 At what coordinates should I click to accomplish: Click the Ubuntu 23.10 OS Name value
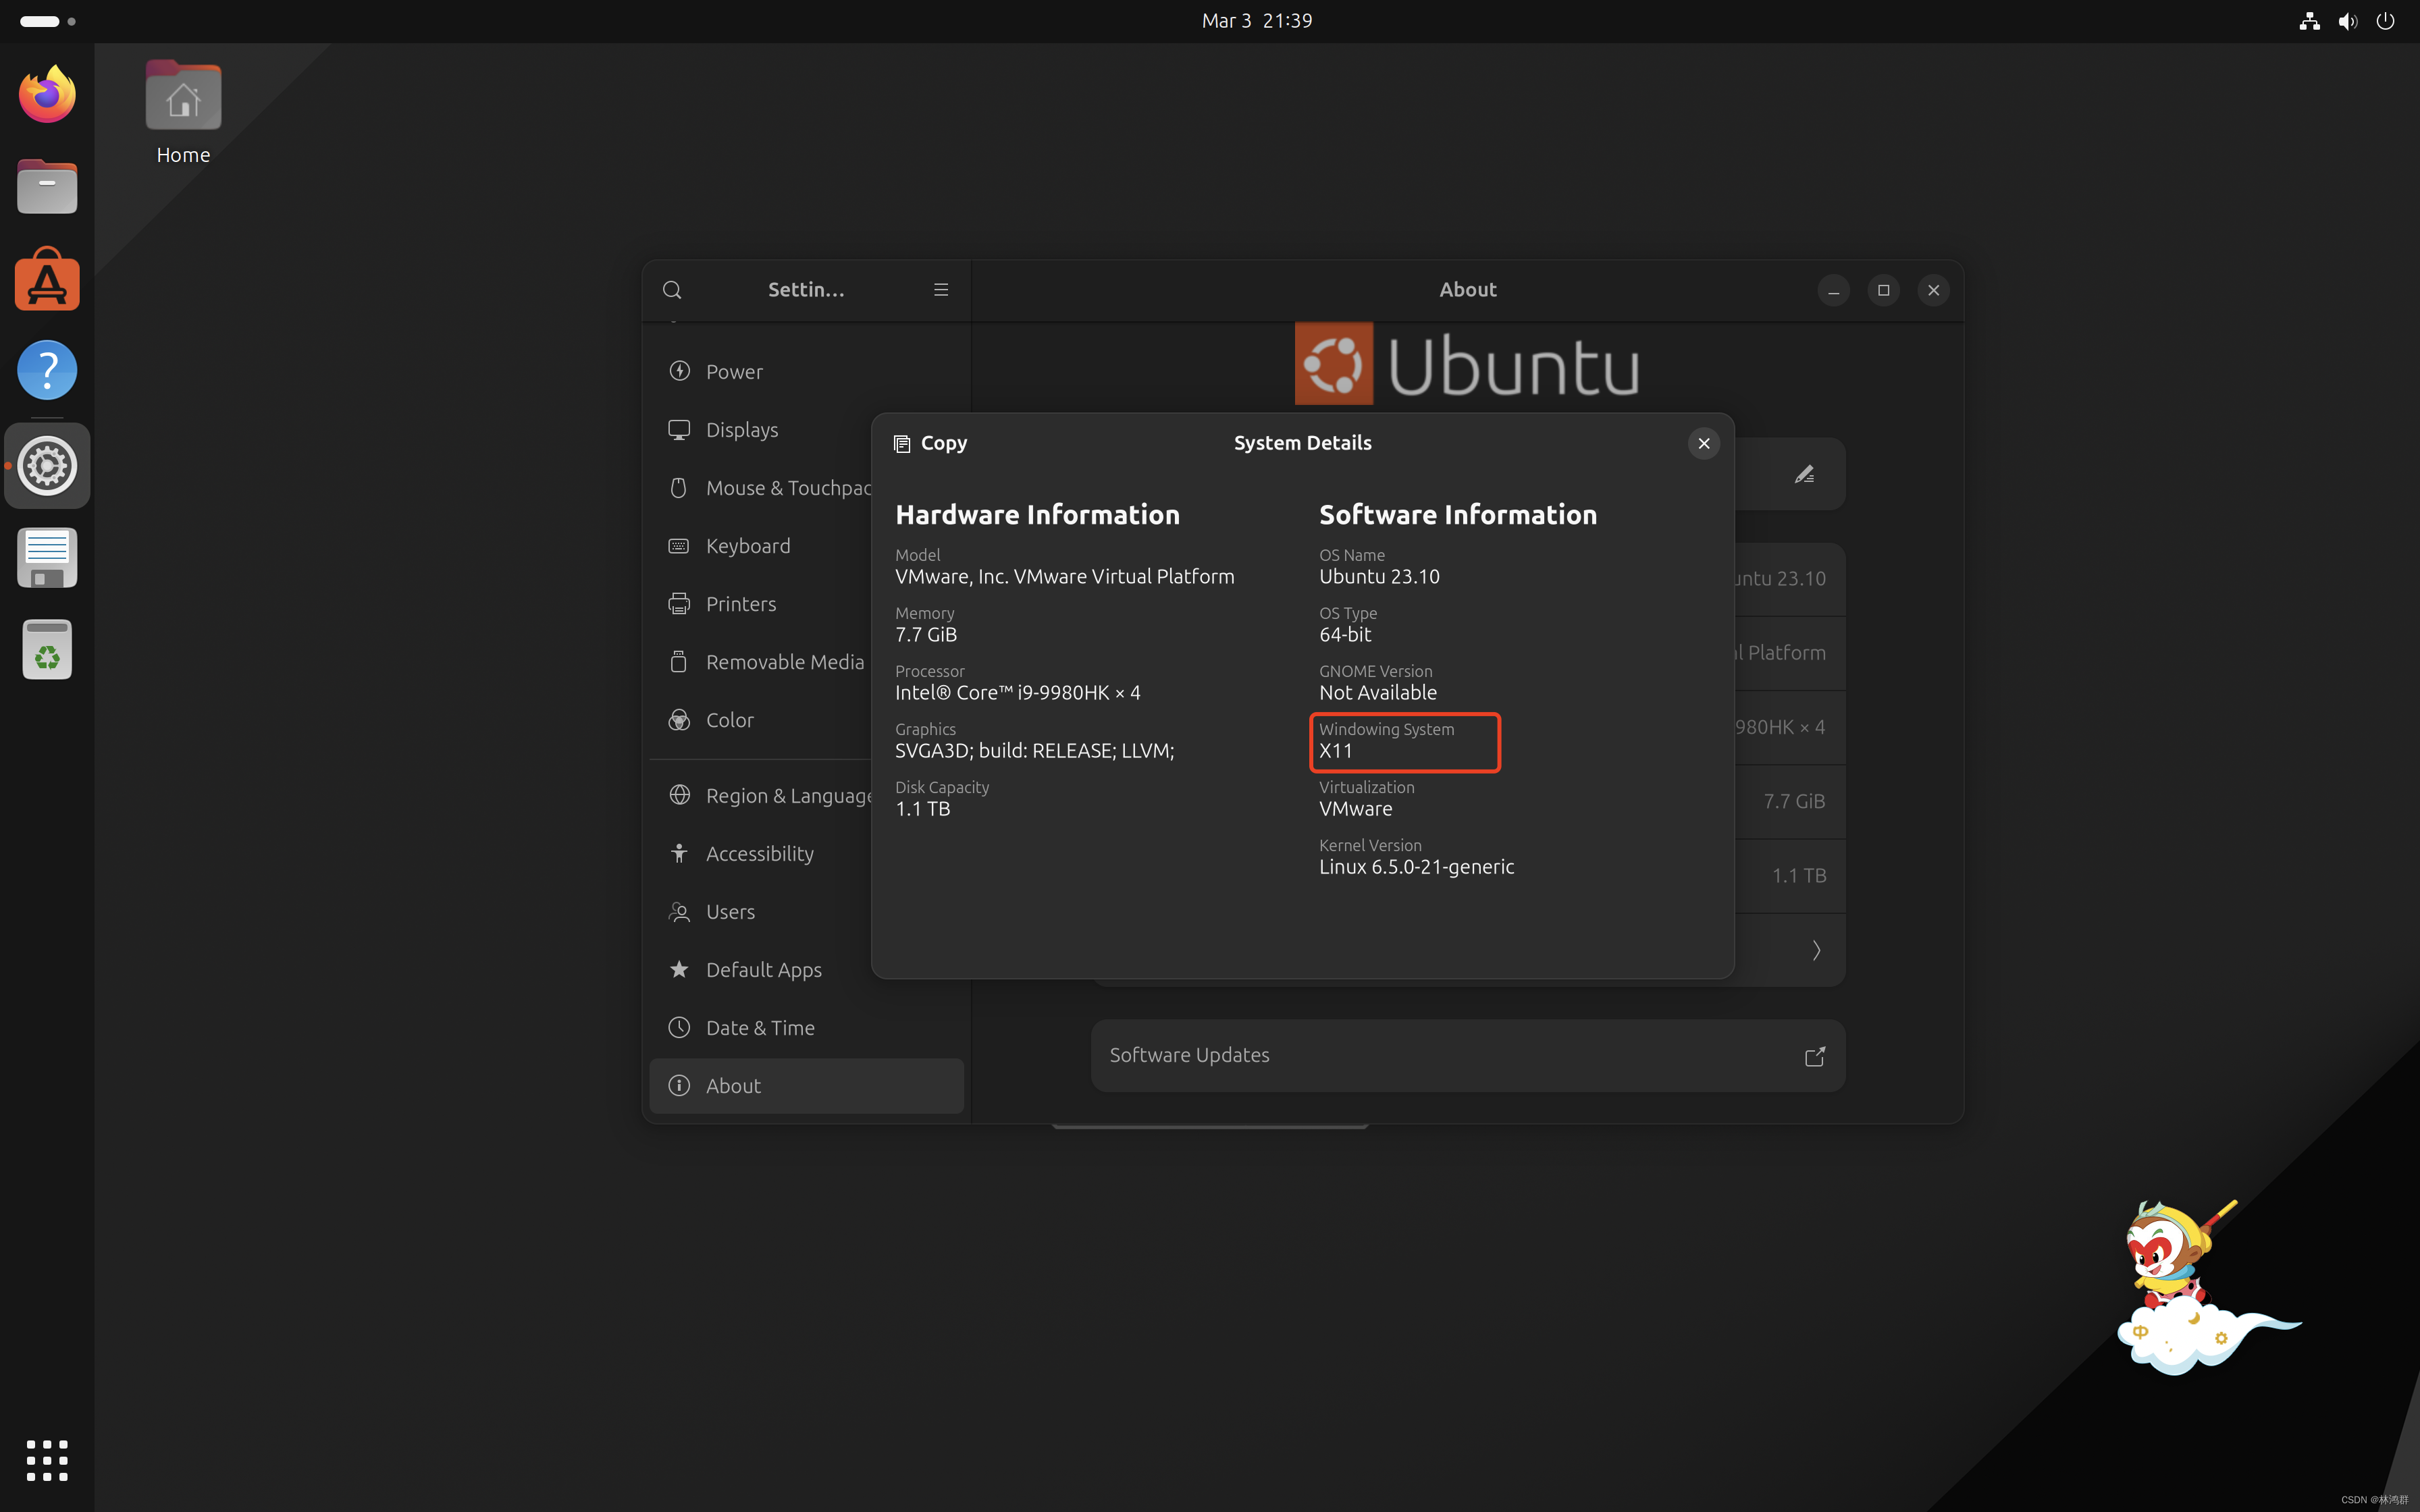(x=1379, y=577)
